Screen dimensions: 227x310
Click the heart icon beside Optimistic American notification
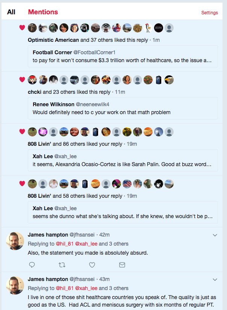pos(22,27)
